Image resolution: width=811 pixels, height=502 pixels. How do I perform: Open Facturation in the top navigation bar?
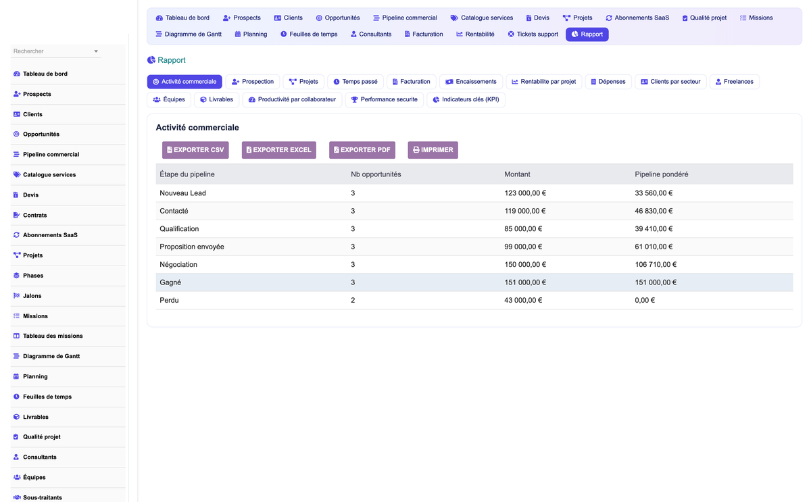424,34
